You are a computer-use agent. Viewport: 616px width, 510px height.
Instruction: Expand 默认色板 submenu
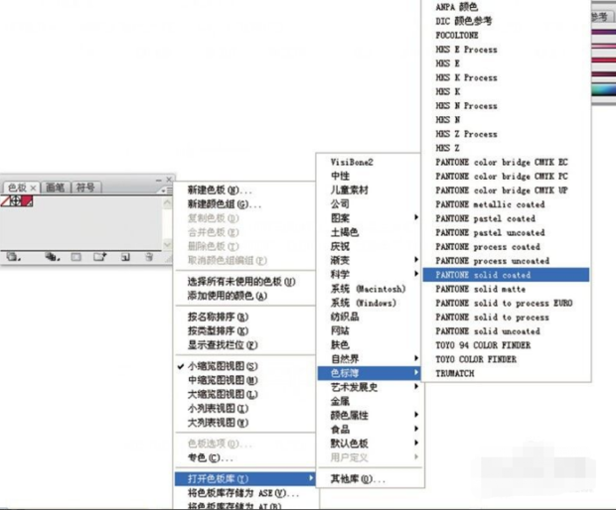370,444
